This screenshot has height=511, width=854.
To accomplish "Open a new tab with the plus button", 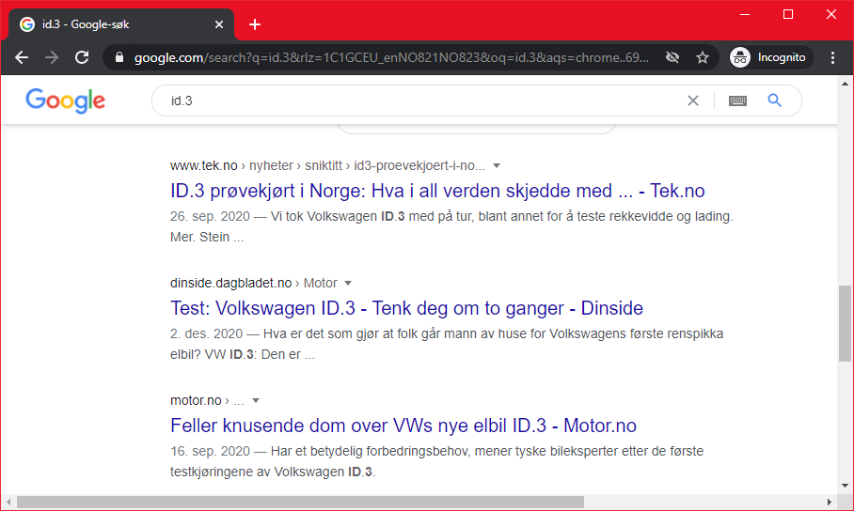I will click(x=254, y=24).
